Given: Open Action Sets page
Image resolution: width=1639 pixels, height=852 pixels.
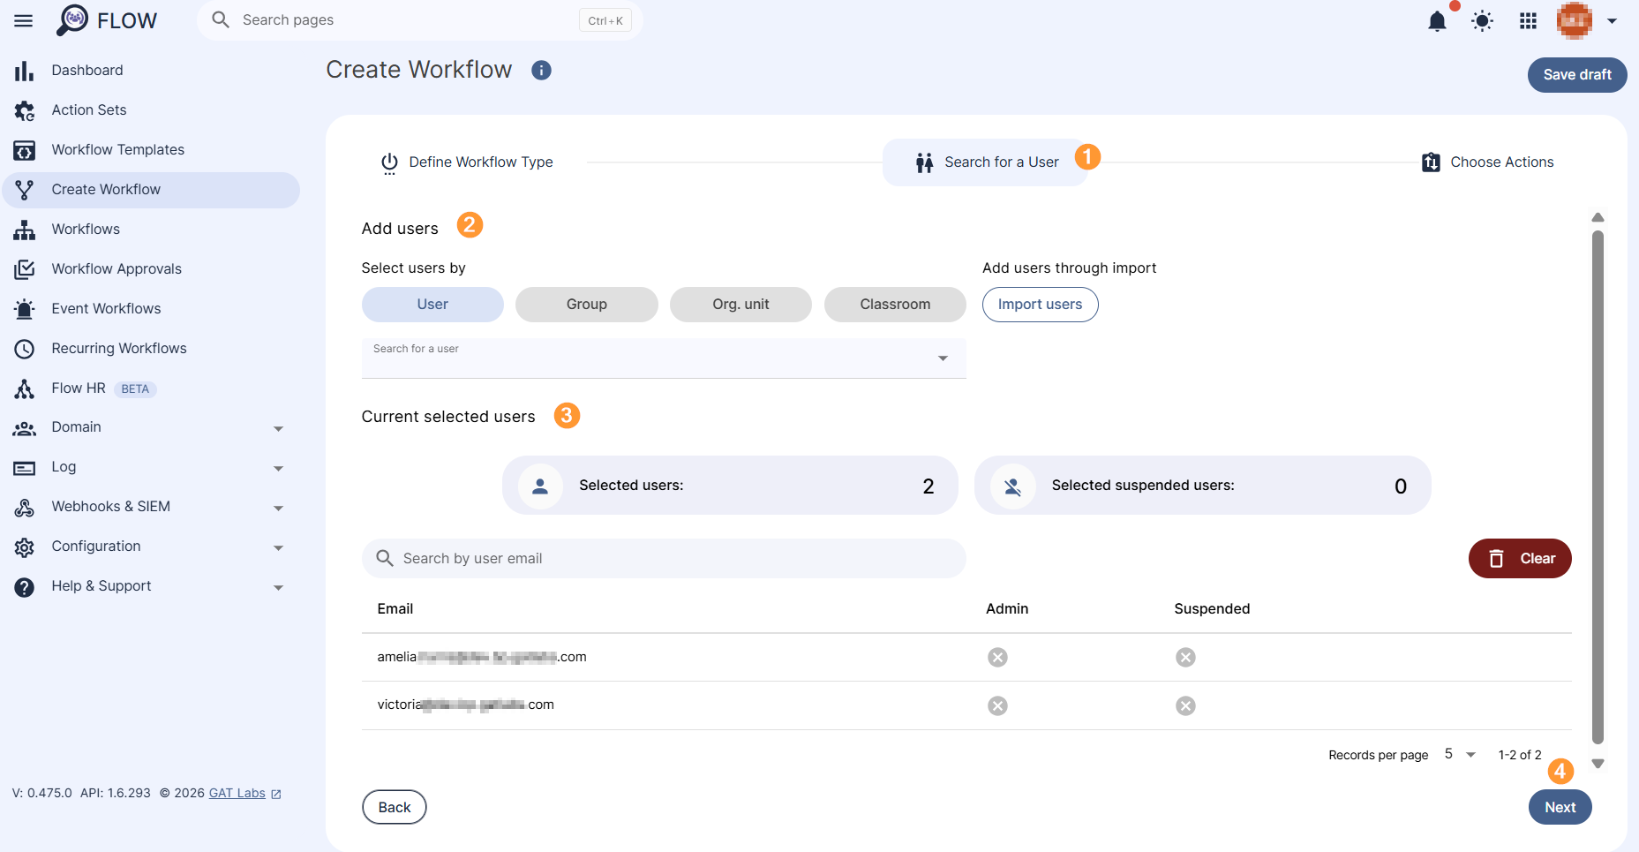Looking at the screenshot, I should coord(151,110).
